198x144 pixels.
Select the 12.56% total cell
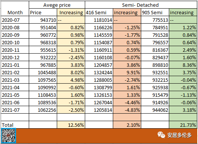coord(71,125)
